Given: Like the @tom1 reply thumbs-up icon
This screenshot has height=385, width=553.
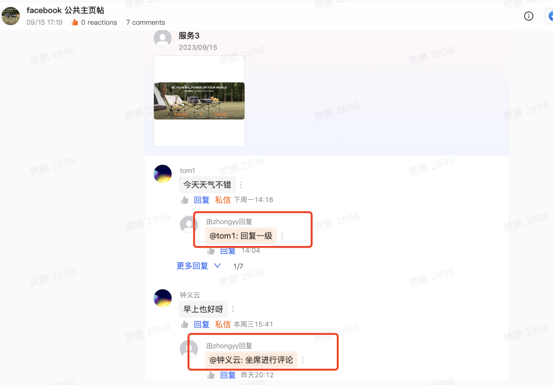Looking at the screenshot, I should pyautogui.click(x=211, y=251).
